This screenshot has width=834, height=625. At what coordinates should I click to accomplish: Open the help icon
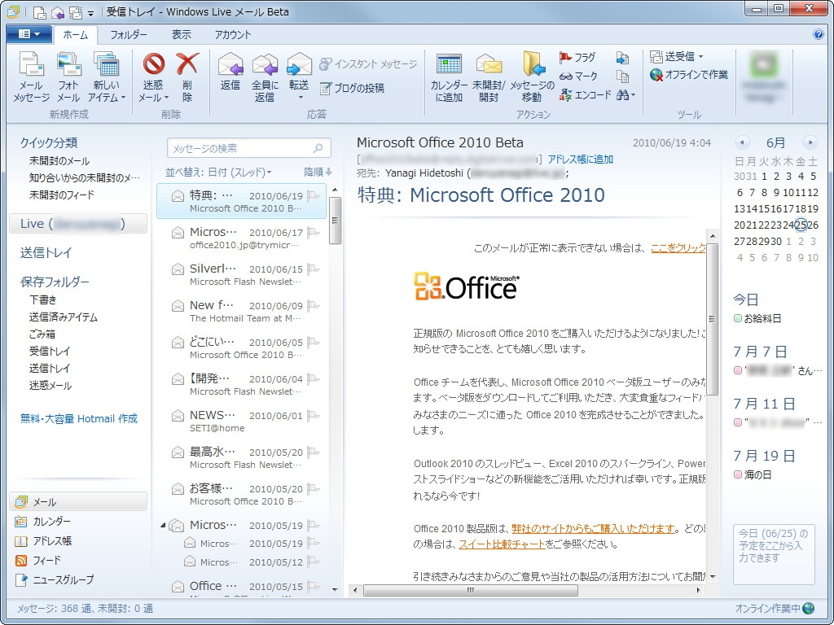pos(819,34)
